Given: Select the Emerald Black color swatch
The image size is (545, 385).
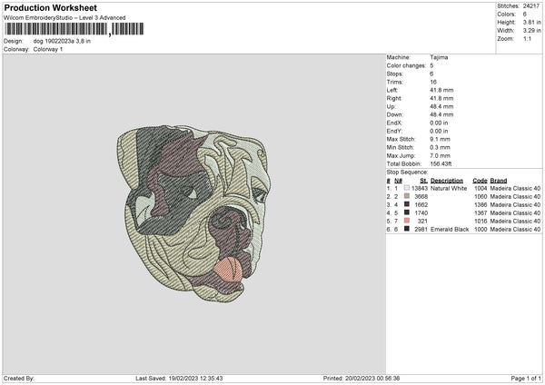Looking at the screenshot, I should (405, 229).
